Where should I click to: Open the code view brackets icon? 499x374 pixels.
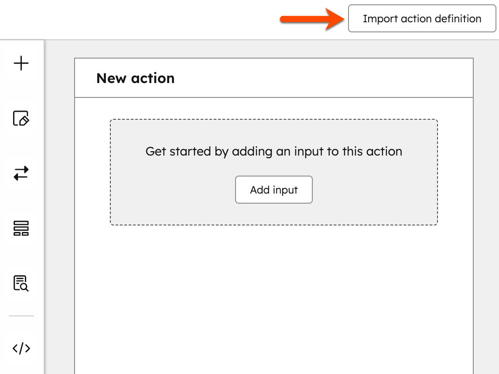tap(21, 348)
